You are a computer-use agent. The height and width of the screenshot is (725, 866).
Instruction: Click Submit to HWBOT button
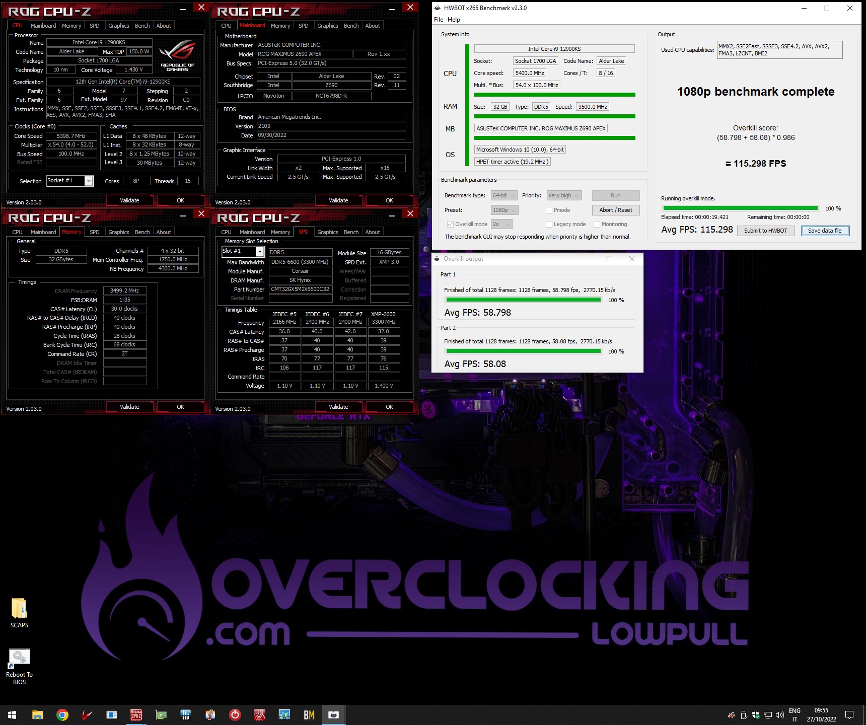coord(765,231)
